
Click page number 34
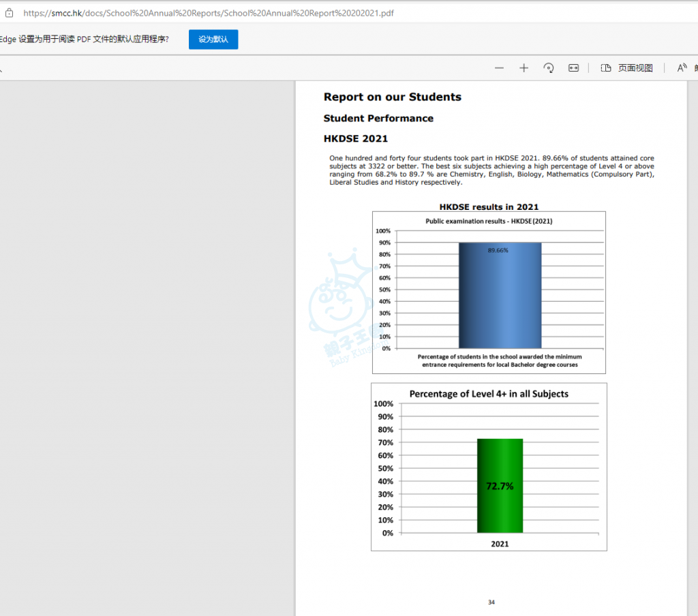[491, 602]
